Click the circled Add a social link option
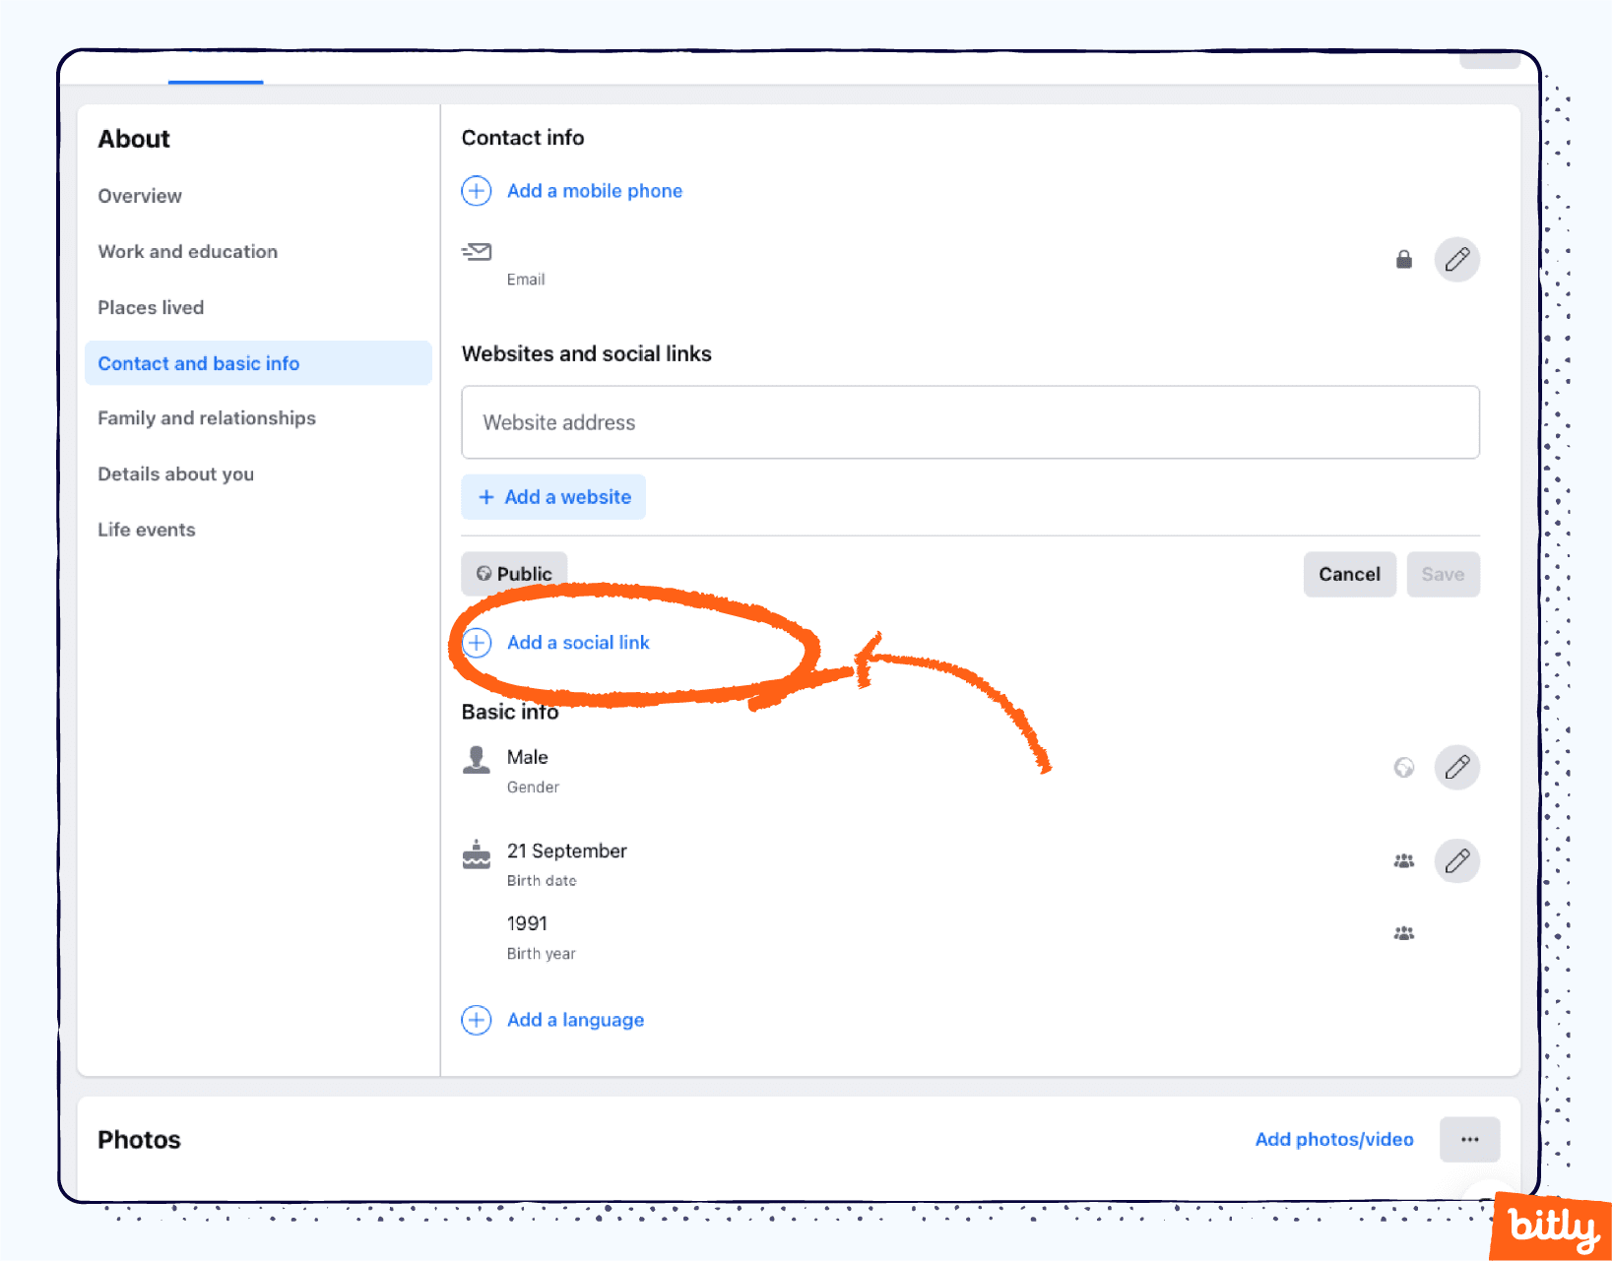Image resolution: width=1612 pixels, height=1261 pixels. [x=578, y=642]
